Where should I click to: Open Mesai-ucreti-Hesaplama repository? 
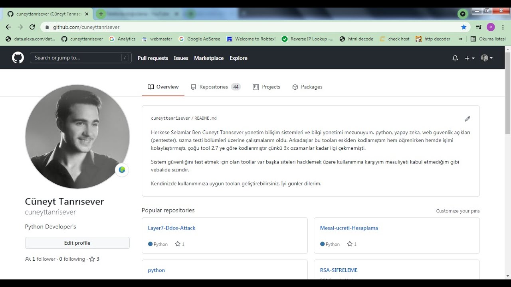[349, 228]
